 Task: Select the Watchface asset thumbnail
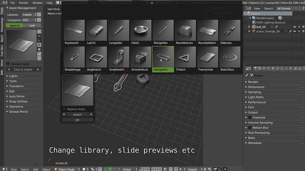tap(230, 59)
